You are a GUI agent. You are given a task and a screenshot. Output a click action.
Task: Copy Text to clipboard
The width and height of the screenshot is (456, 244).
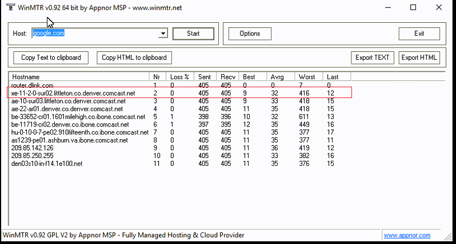point(51,58)
